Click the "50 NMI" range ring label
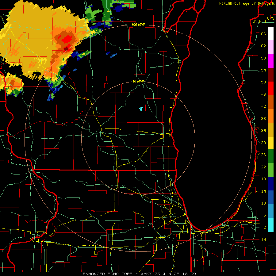Image resolution: width=276 pixels, height=276 pixels. point(138,81)
